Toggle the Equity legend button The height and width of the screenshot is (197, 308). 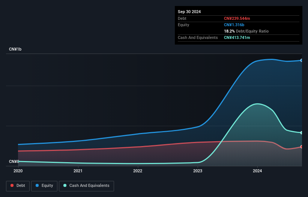coord(44,186)
